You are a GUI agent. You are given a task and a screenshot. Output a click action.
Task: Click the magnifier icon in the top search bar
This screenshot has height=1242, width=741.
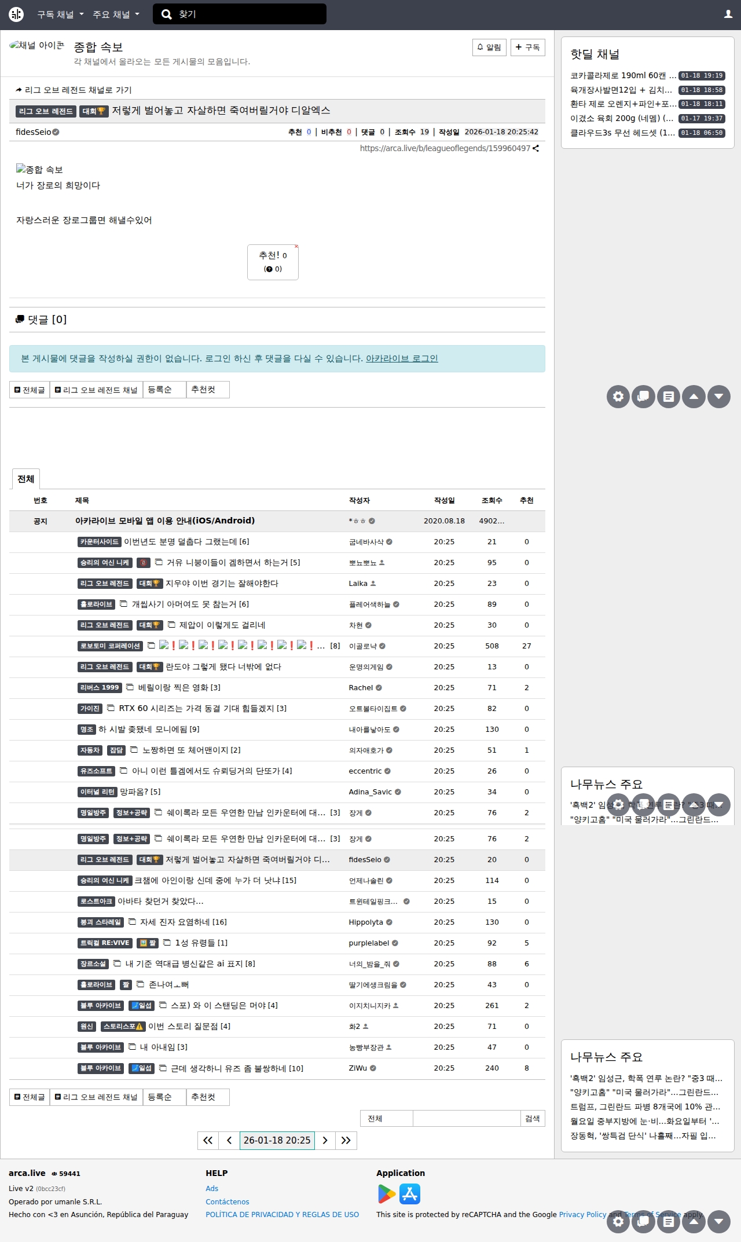(x=166, y=14)
